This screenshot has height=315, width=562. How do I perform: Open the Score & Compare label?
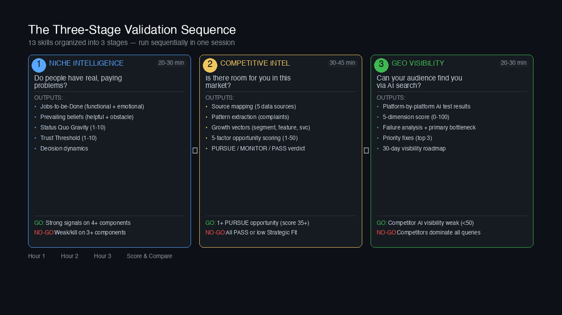click(149, 256)
